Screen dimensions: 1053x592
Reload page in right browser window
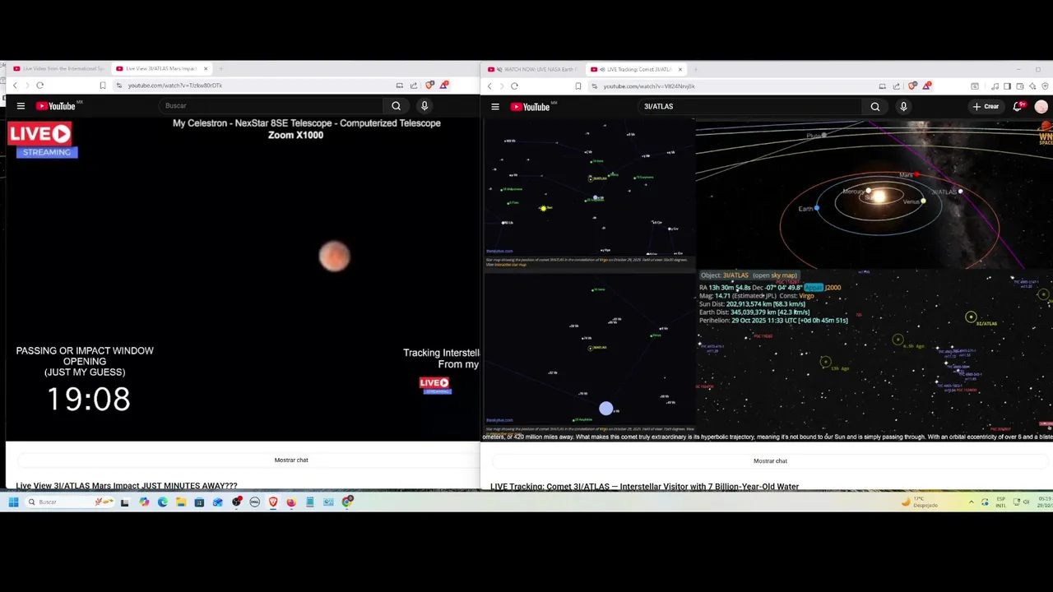(514, 86)
